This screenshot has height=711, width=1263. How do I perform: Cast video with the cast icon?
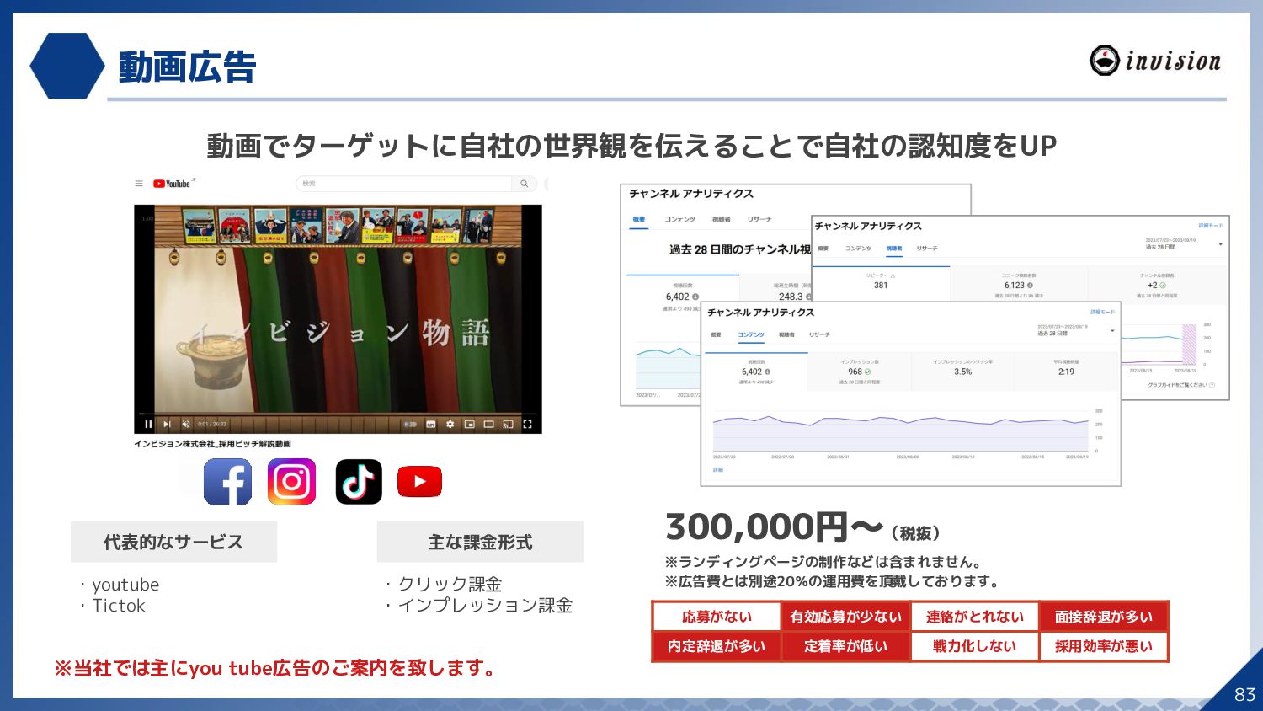coord(508,425)
